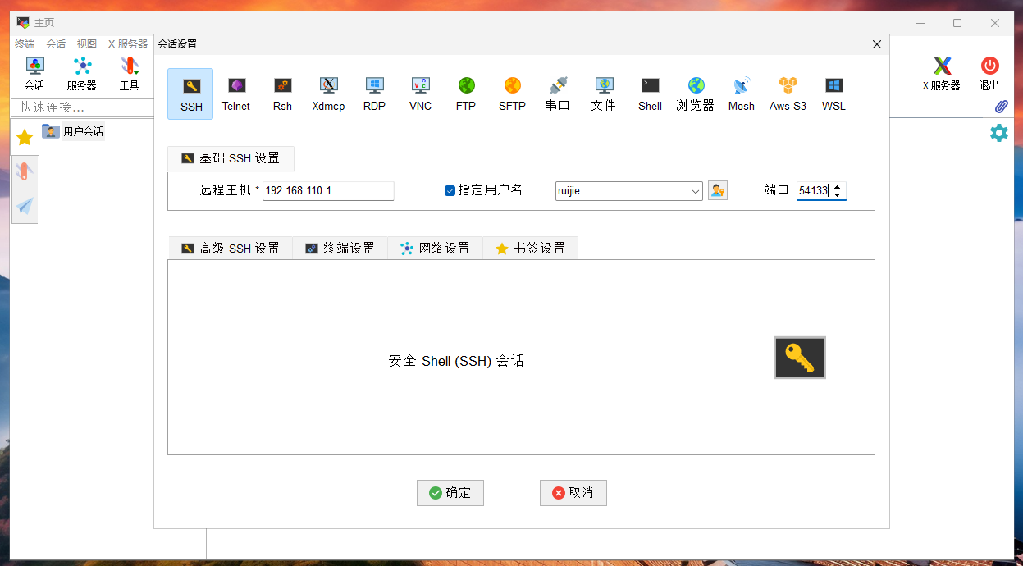The height and width of the screenshot is (566, 1023).
Task: Select the VNC session icon
Action: (420, 94)
